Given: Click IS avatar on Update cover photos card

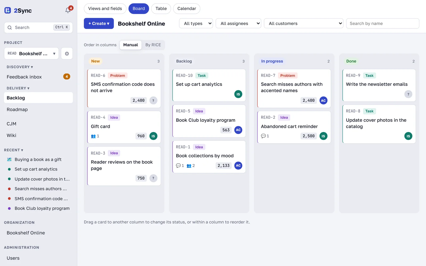Looking at the screenshot, I should tap(408, 136).
